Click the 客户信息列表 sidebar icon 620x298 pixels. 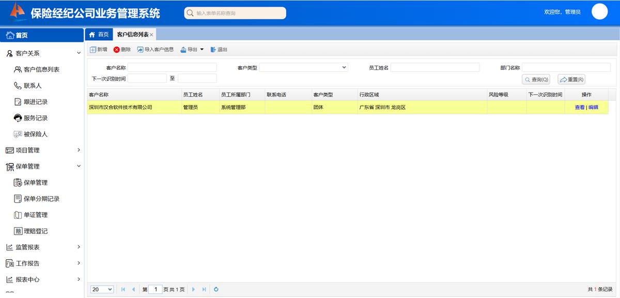coord(18,69)
